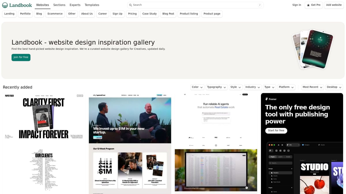
Task: Click the search magnifier icon
Action: (x=131, y=5)
